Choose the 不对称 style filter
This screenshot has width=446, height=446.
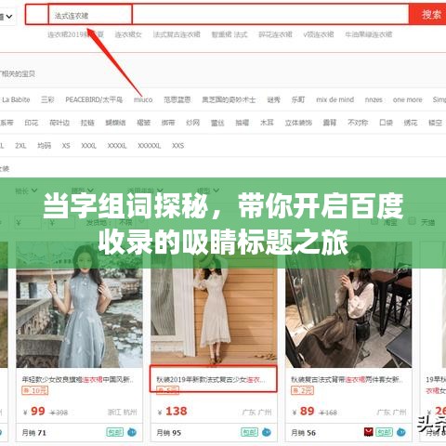358,123
